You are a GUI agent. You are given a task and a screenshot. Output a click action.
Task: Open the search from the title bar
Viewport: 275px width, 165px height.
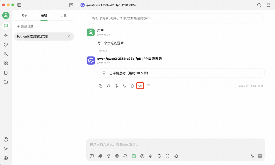coord(259,5)
